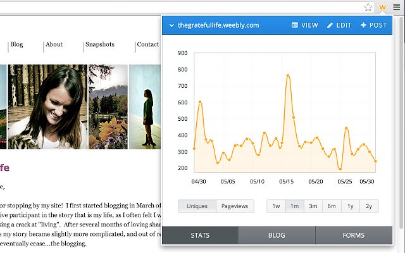Click the lowest data point near 05/25
This screenshot has height=253, width=405.
340,169
